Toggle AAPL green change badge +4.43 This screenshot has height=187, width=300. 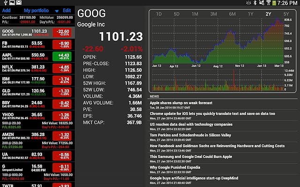62,57
